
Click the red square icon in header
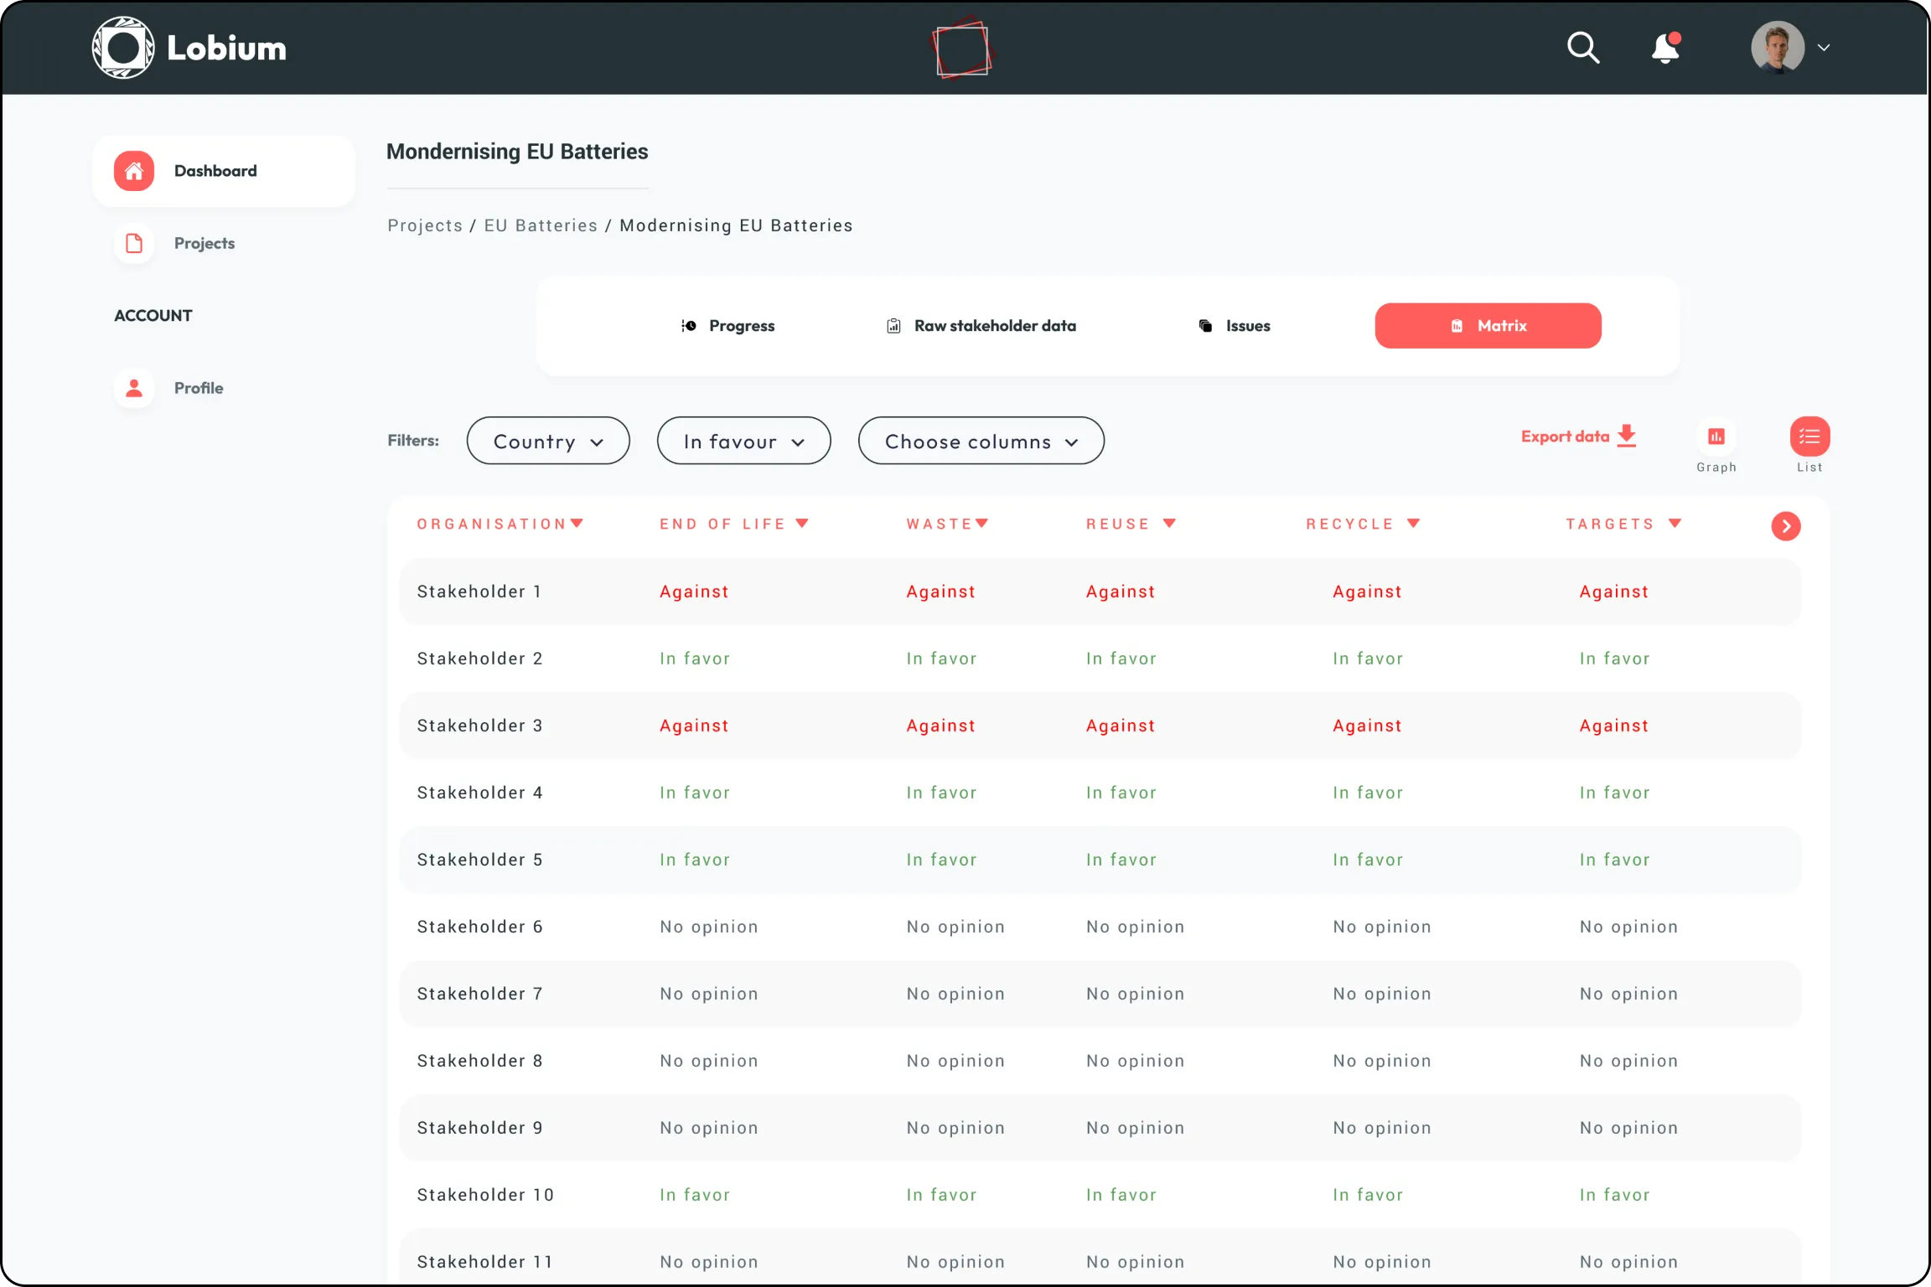(x=962, y=49)
